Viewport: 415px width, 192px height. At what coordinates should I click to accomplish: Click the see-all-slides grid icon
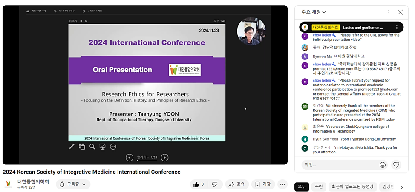pos(82,147)
